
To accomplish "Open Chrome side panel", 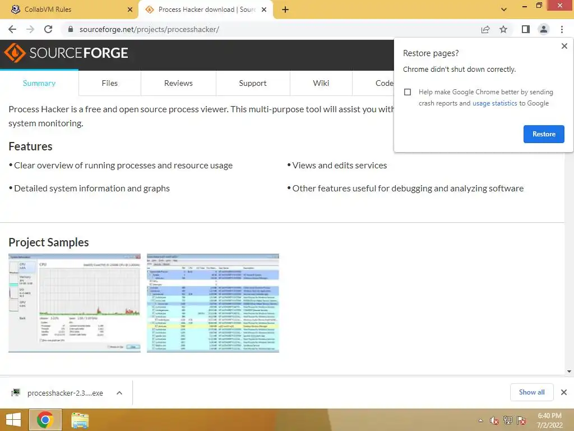I will click(x=526, y=29).
